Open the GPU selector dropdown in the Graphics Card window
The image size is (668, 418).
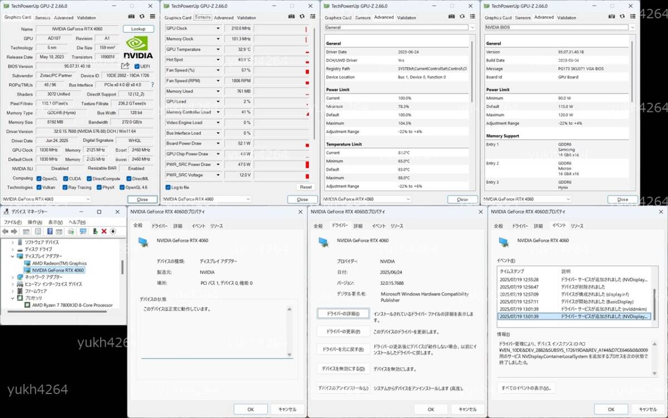(x=46, y=199)
